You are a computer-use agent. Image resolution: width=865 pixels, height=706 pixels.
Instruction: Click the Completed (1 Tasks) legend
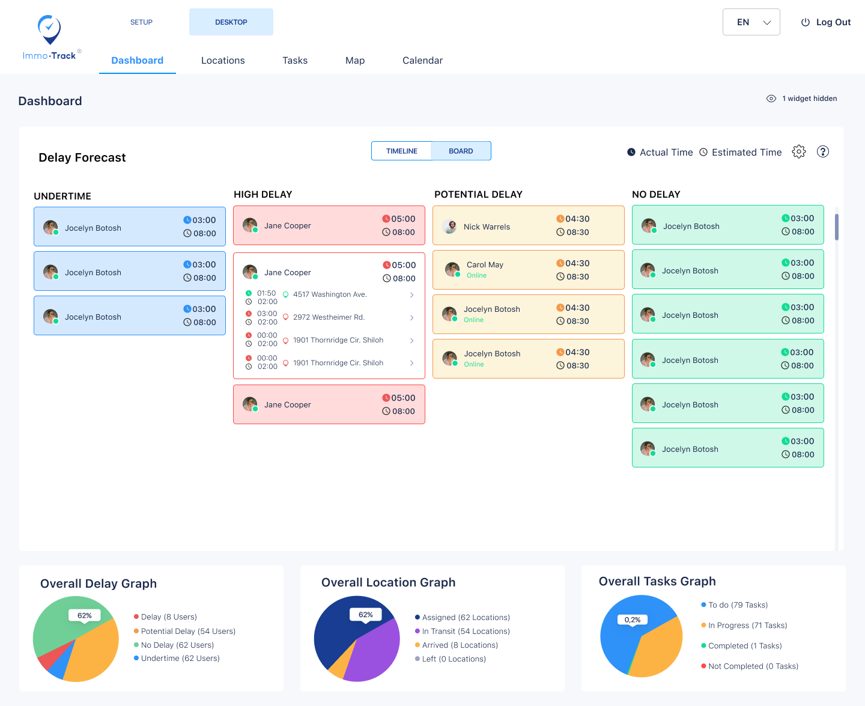(742, 646)
